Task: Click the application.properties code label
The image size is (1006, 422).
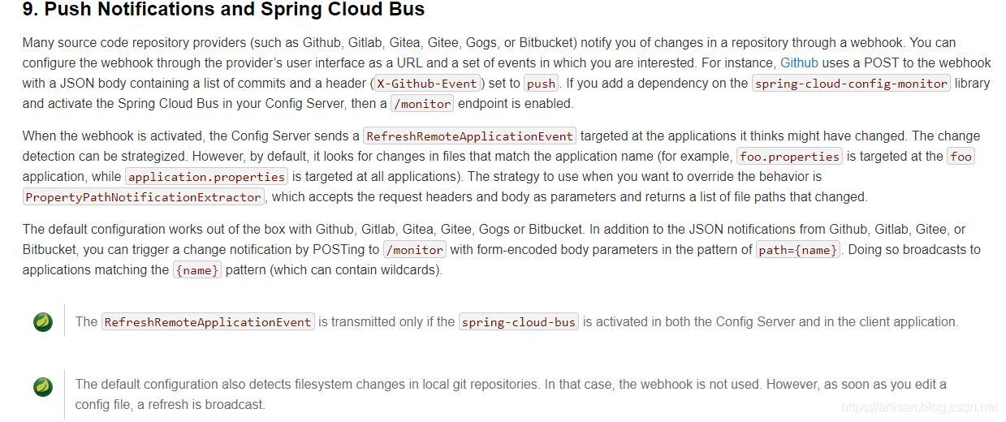Action: pos(206,177)
